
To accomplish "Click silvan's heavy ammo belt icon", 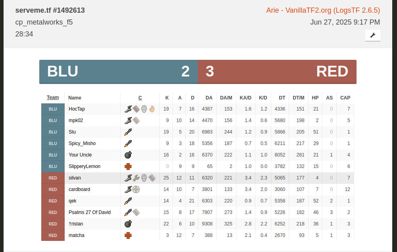I will (152, 178).
